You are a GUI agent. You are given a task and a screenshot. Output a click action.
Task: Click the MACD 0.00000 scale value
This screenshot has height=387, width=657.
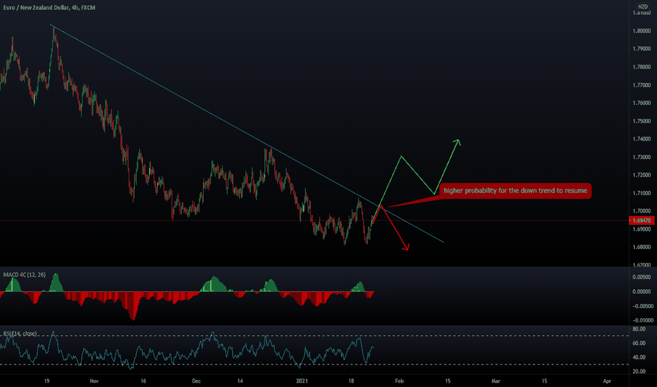(641, 291)
